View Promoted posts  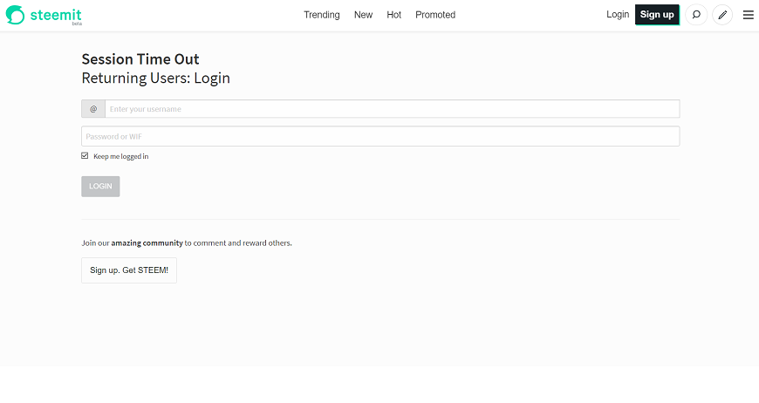click(x=435, y=15)
